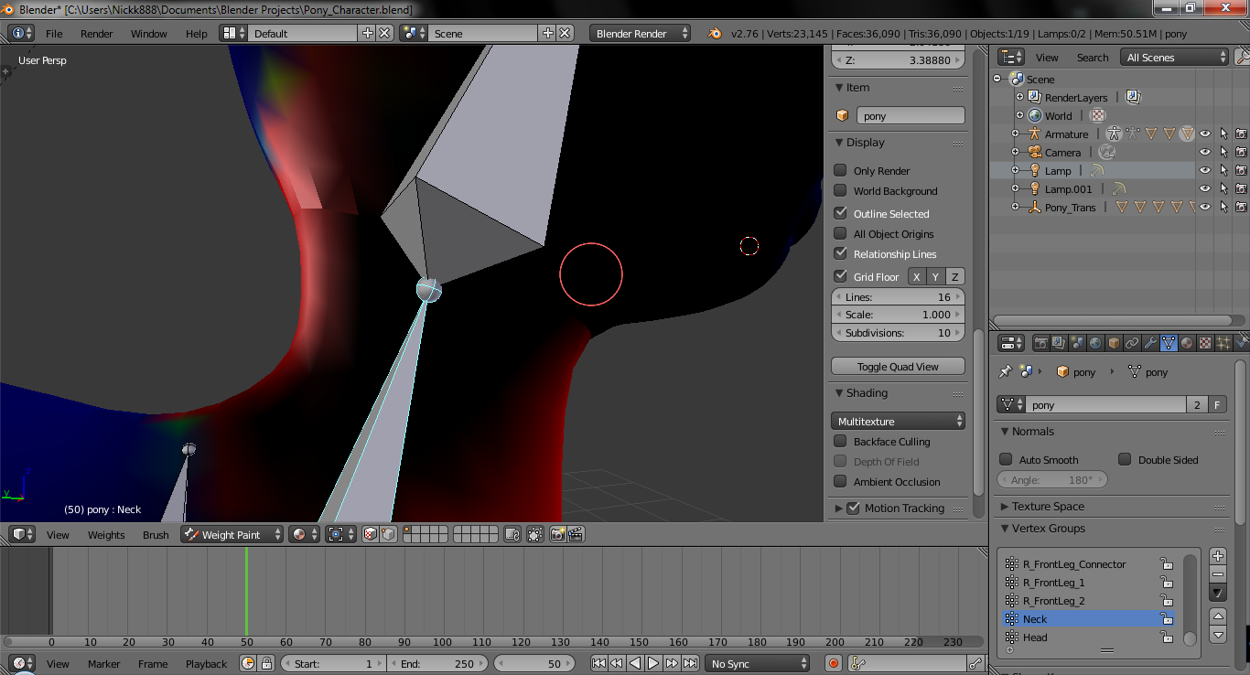Pin the properties context with pushpin icon
This screenshot has height=675, width=1250.
[x=1005, y=372]
